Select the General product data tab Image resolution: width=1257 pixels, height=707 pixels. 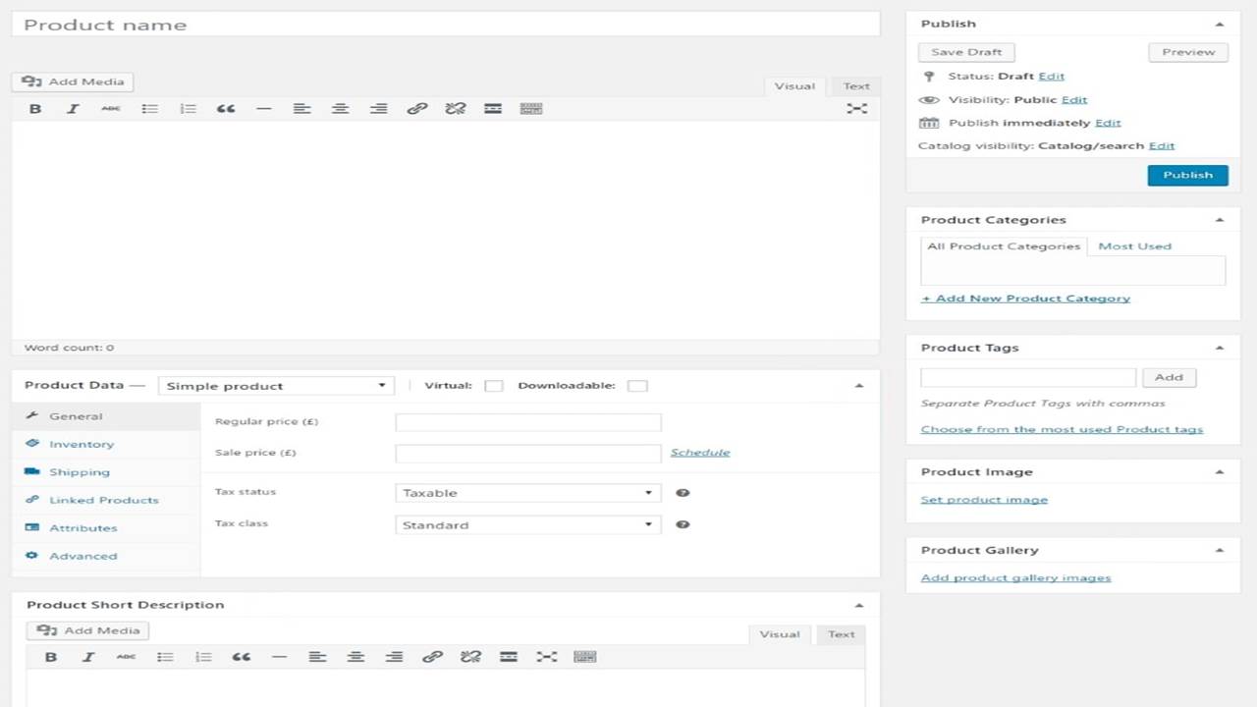(106, 416)
